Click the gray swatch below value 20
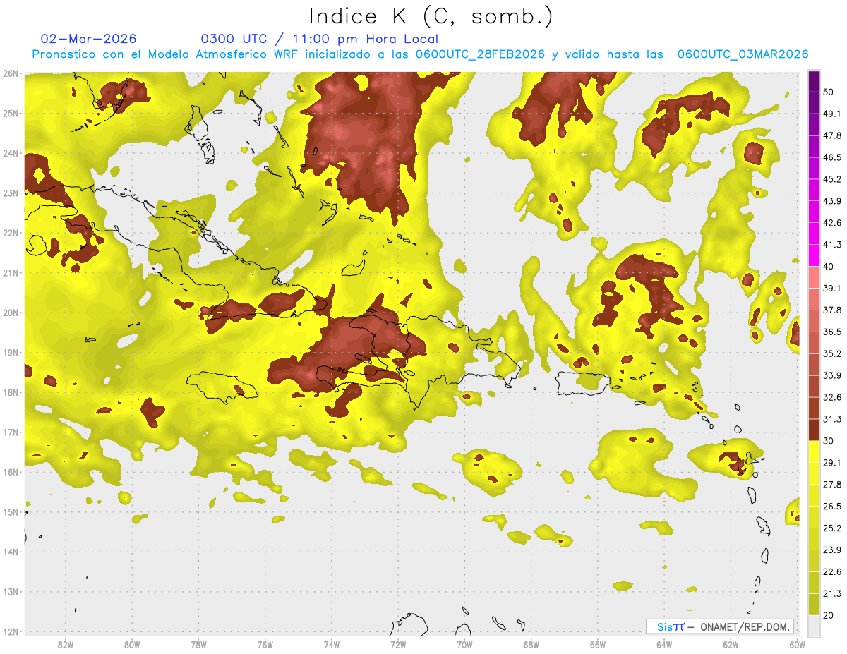847x654 pixels. (814, 626)
